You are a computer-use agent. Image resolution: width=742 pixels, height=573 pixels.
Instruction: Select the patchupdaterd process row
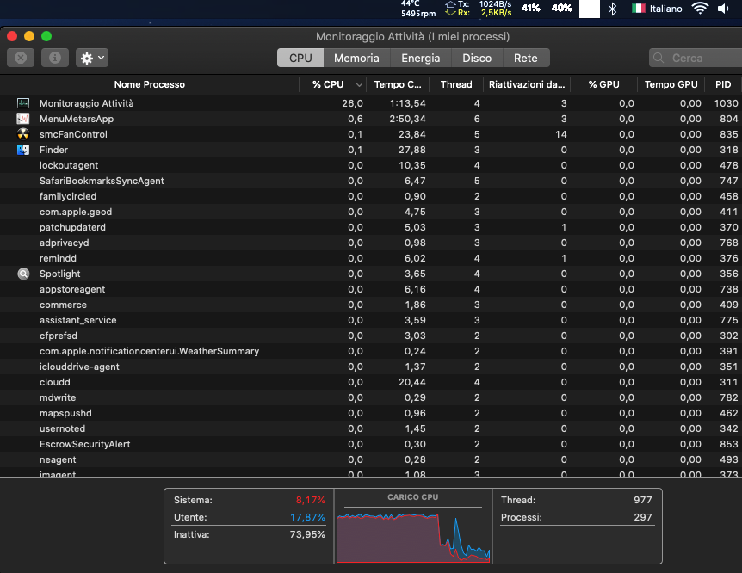pyautogui.click(x=371, y=227)
